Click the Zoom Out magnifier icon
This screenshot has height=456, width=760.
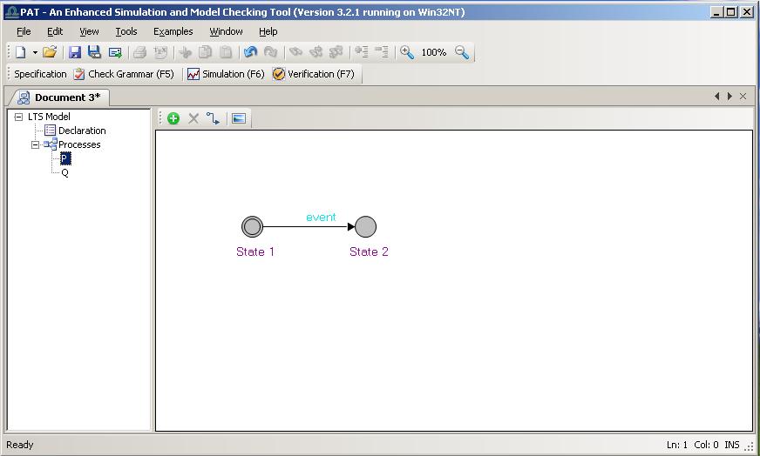point(462,52)
